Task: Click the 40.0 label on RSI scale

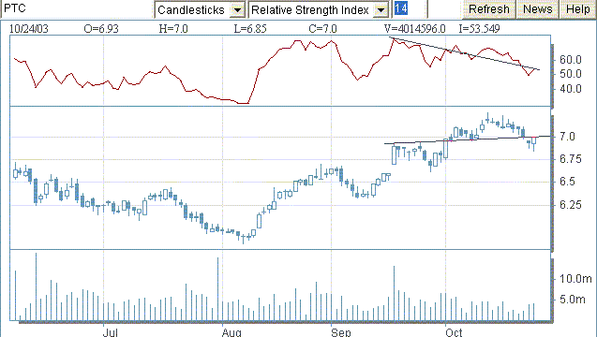Action: (x=571, y=89)
